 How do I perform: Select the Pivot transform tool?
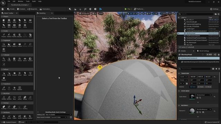pos(15,88)
